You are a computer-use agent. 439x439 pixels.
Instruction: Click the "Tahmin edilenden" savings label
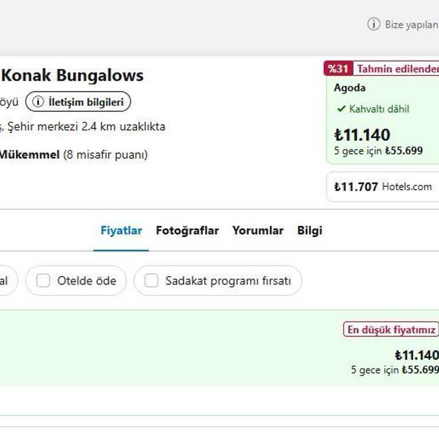[x=397, y=69]
